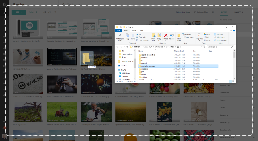
Task: Open the three-dot menu beside Select
Action: (36, 12)
